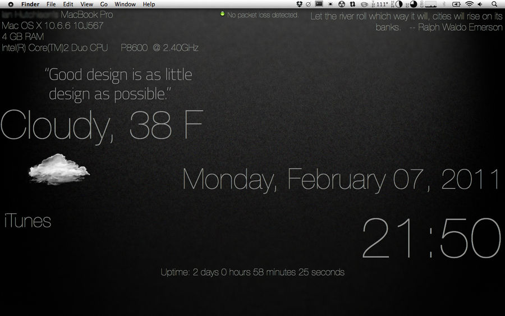Viewport: 505px width, 316px height.
Task: Click the battery charging icon
Action: (x=456, y=4)
